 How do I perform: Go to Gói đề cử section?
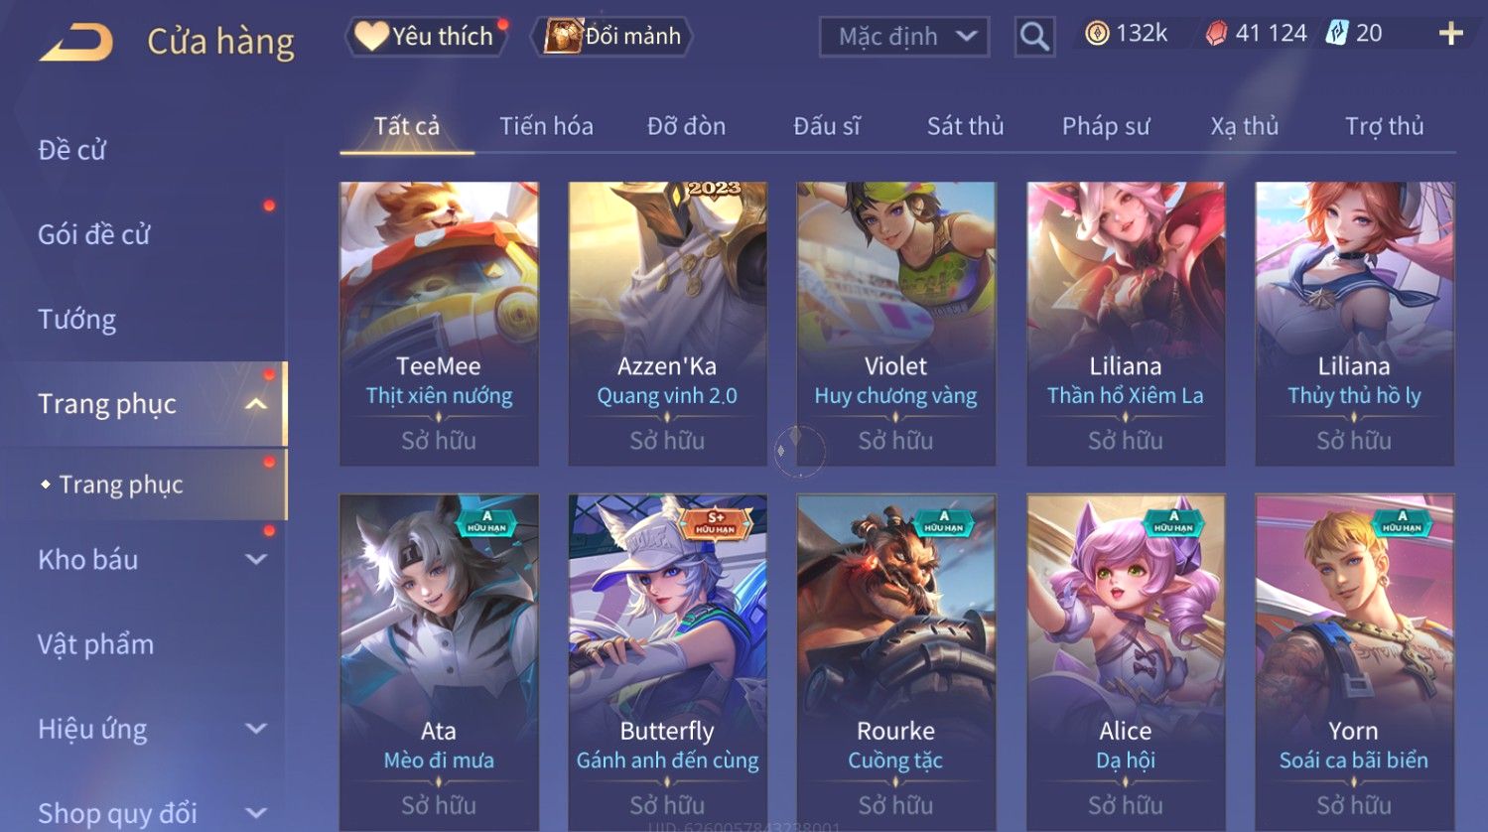94,235
